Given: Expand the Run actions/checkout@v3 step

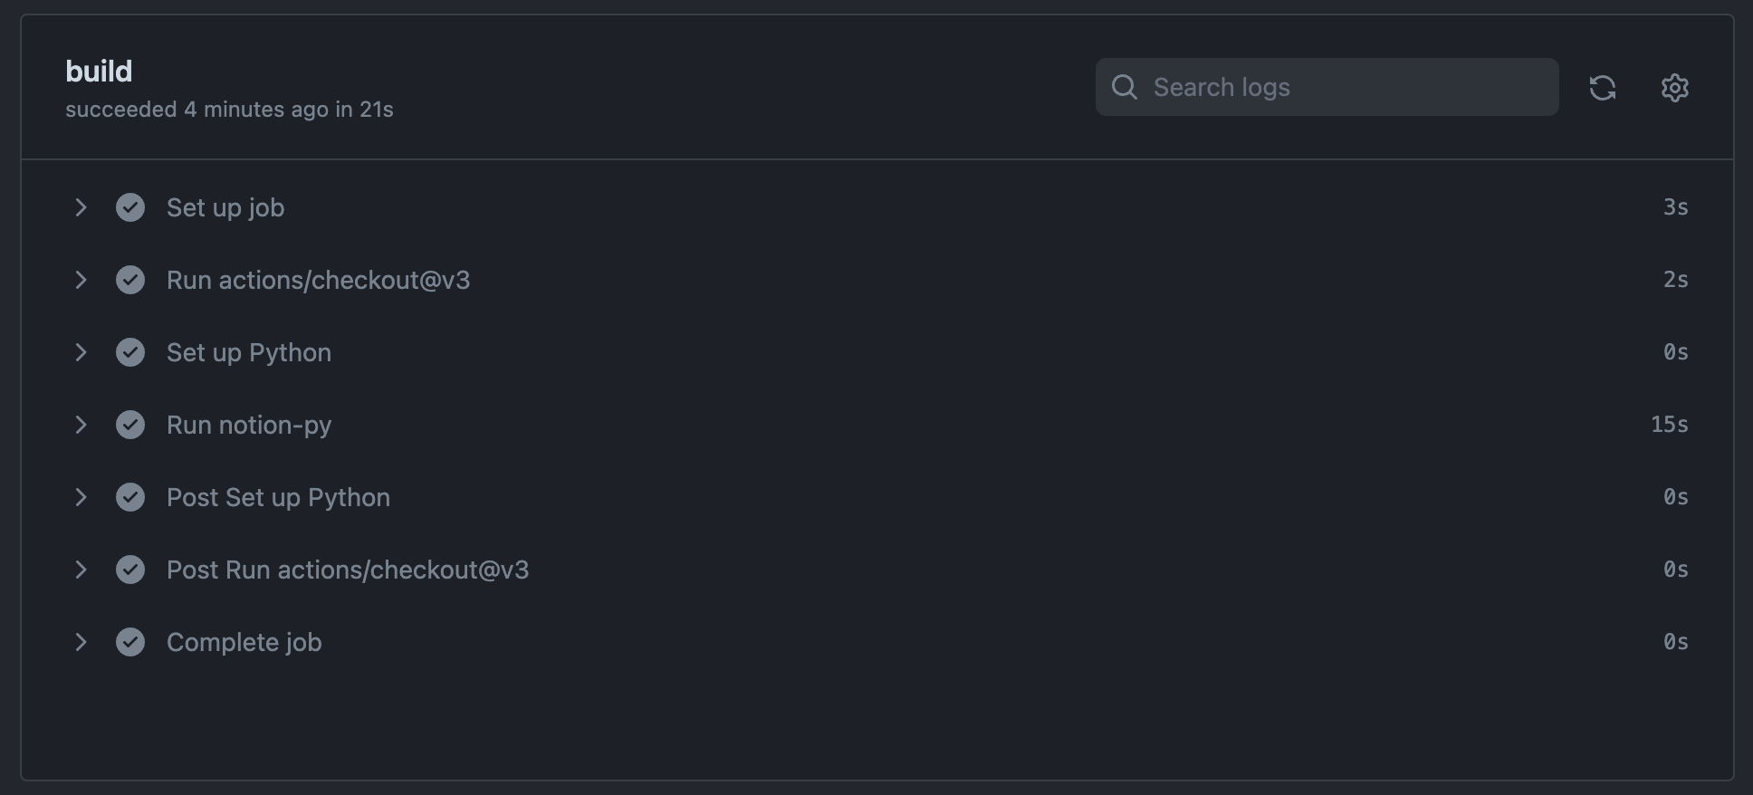Looking at the screenshot, I should pos(81,280).
